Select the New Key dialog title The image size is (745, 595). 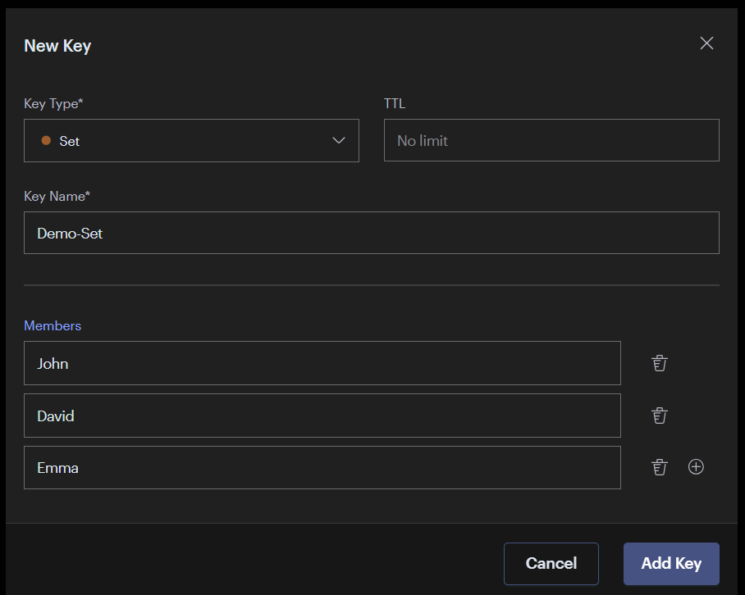[x=57, y=46]
